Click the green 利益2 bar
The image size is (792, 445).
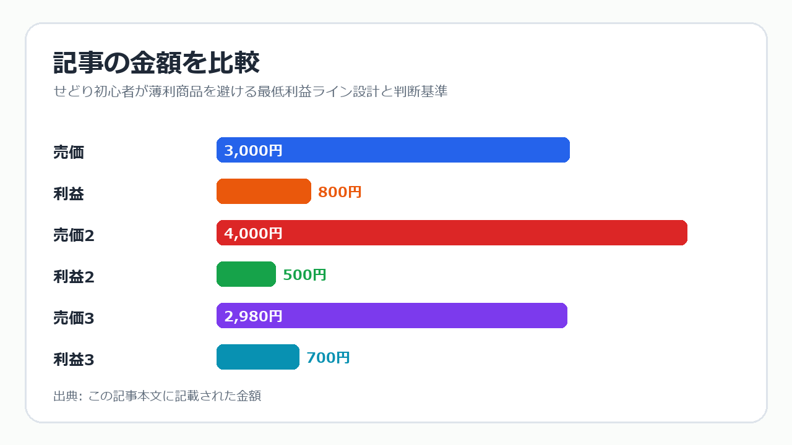tap(246, 274)
